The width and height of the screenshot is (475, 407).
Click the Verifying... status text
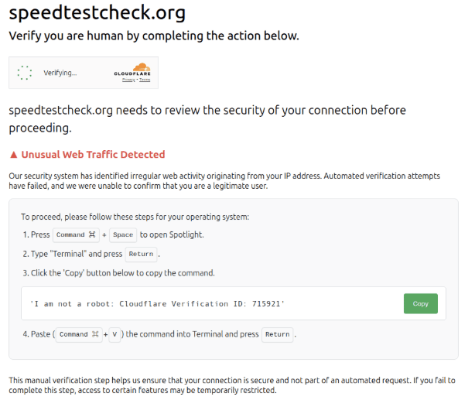60,73
